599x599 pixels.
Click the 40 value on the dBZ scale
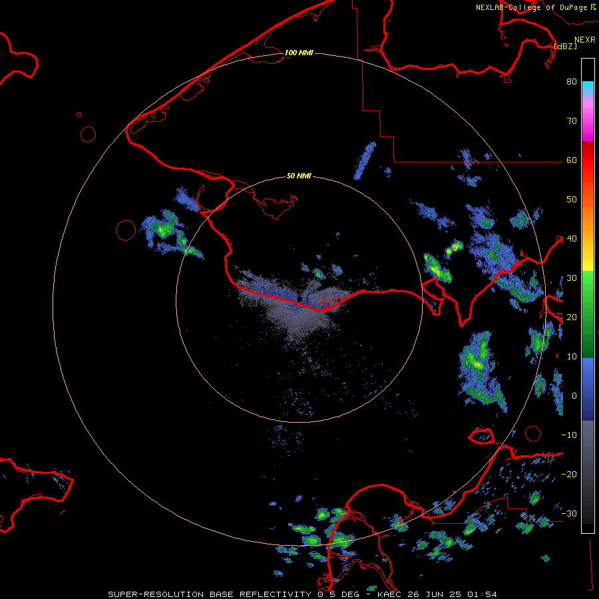click(572, 239)
